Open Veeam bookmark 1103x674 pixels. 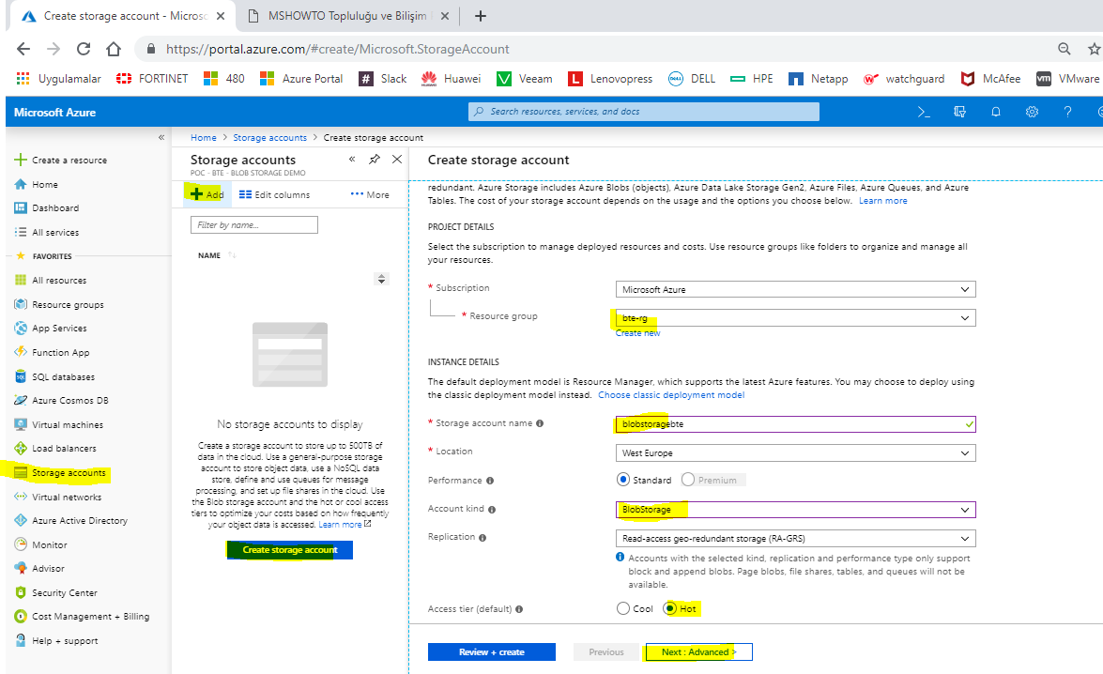[x=525, y=79]
